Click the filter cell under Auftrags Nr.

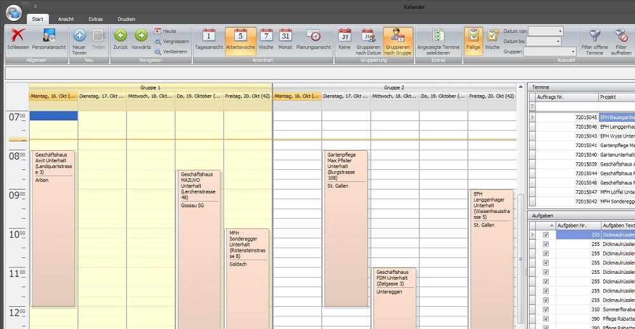pyautogui.click(x=567, y=106)
